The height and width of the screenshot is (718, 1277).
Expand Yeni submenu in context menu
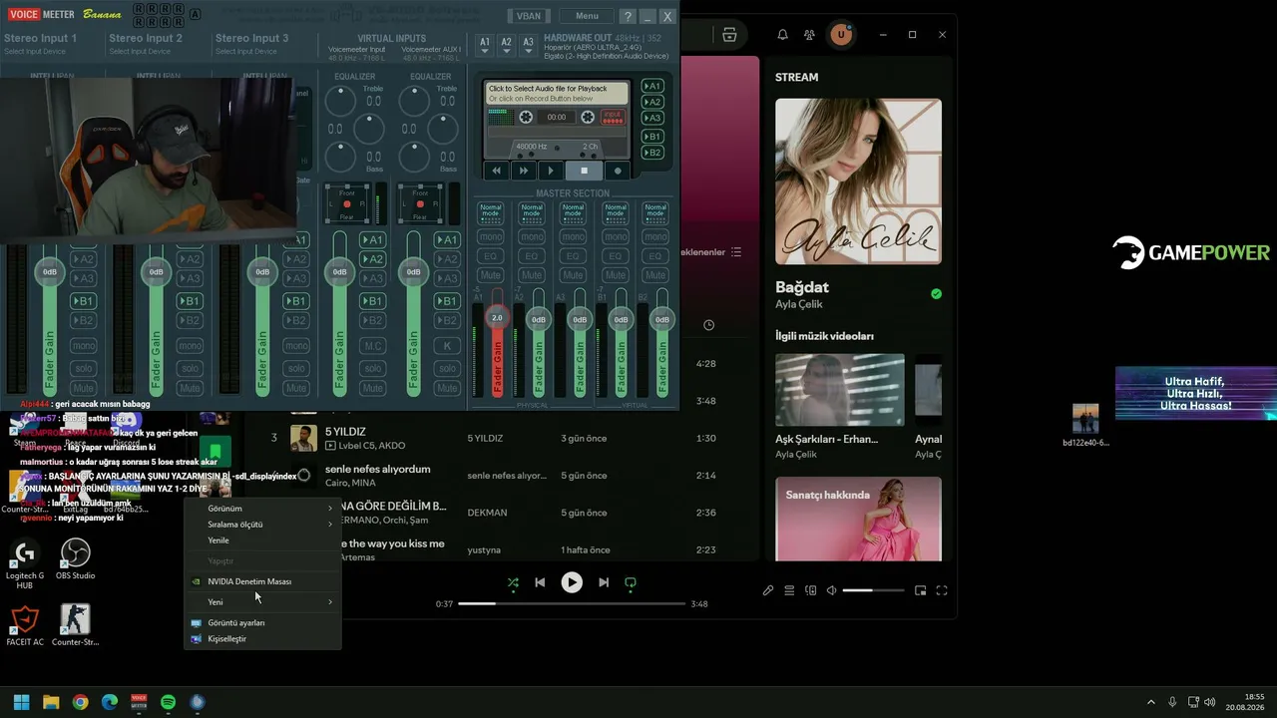click(262, 602)
